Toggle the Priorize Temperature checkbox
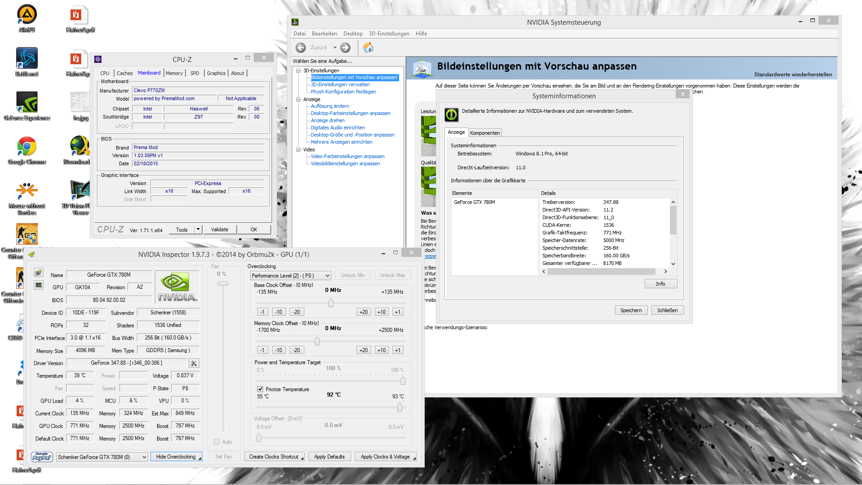This screenshot has width=862, height=485. 260,389
